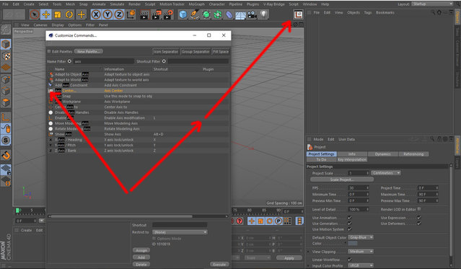Toggle the Use Expression checkbox
This screenshot has width=461, height=269.
coord(419,218)
